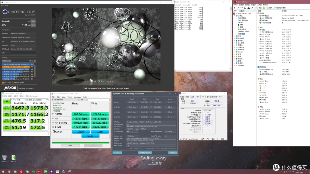The width and height of the screenshot is (310, 174).
Task: Switch to the 收藏夹 tab in AIDA64
Action: coord(242,11)
